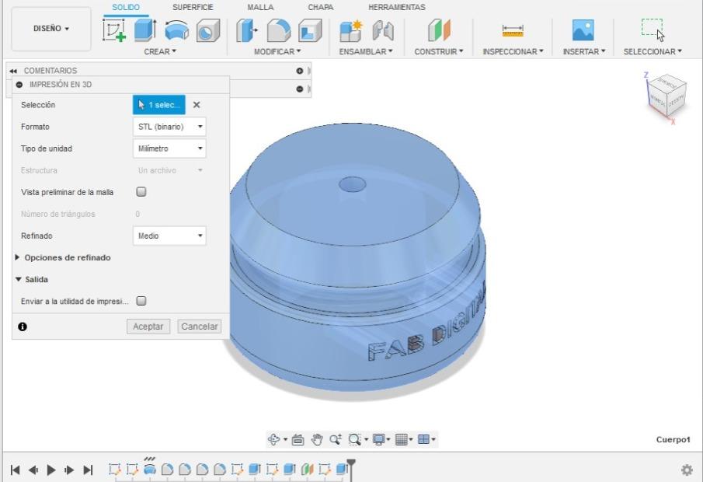Choose the Shell tool icon

310,30
